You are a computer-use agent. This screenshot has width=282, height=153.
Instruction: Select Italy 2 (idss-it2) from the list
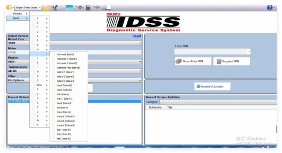64,134
